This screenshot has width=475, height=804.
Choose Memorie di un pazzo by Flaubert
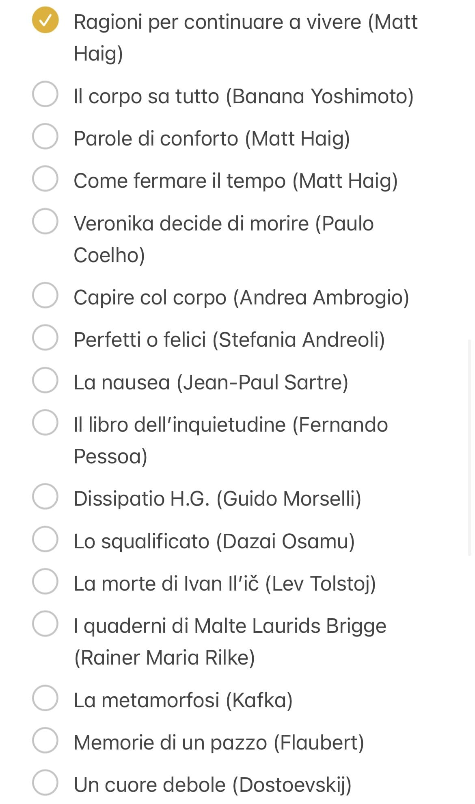45,740
